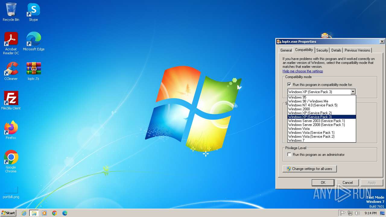
Task: Click the 9:14 PM clock
Action: [x=370, y=213]
